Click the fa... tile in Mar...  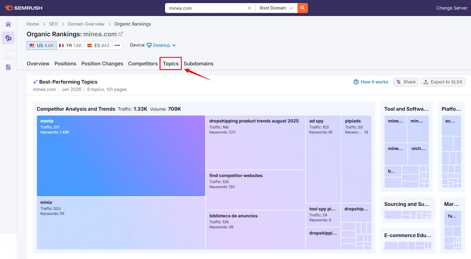coord(452,218)
